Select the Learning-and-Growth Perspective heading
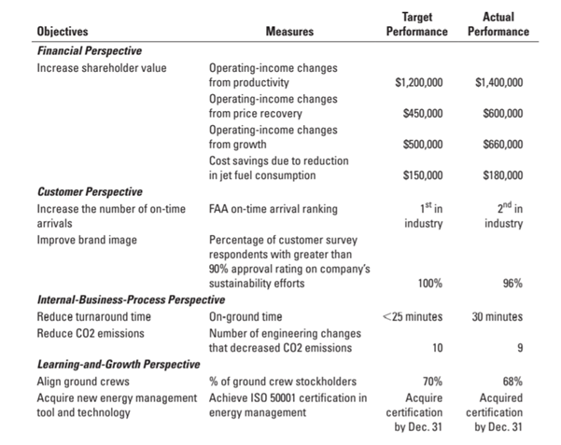Viewport: 561px width, 445px height. point(118,365)
